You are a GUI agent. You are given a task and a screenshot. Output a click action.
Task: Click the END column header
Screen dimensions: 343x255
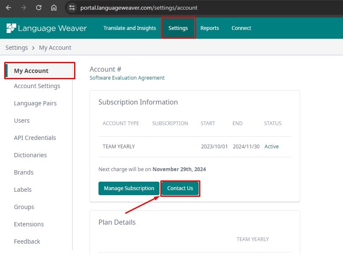click(237, 123)
